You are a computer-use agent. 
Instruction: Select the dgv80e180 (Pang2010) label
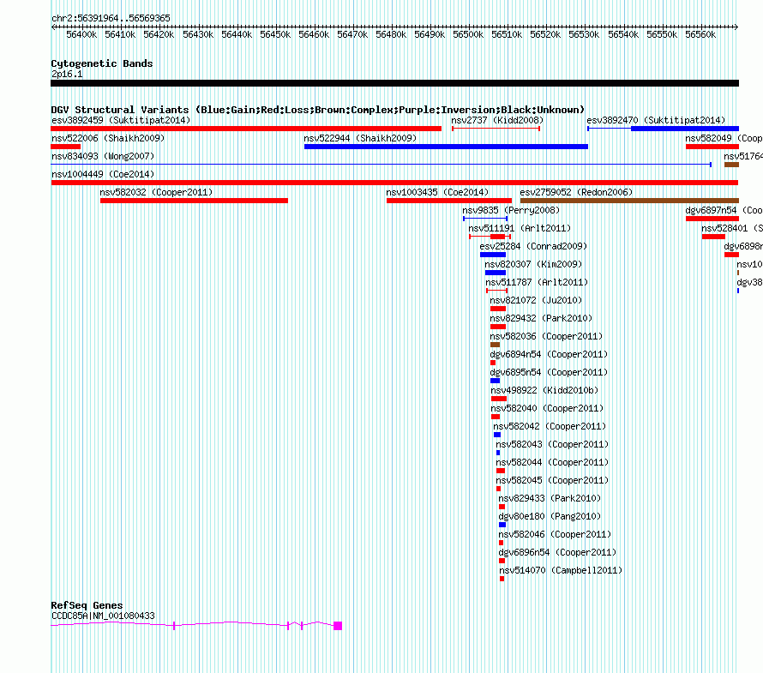(550, 516)
